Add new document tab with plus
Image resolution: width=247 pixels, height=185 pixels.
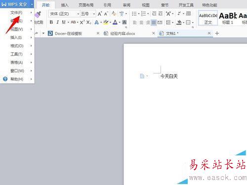217,34
